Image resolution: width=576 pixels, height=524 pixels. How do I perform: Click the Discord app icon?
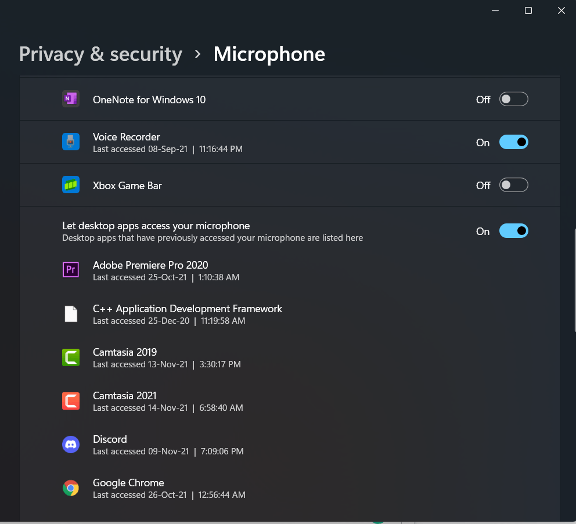71,445
